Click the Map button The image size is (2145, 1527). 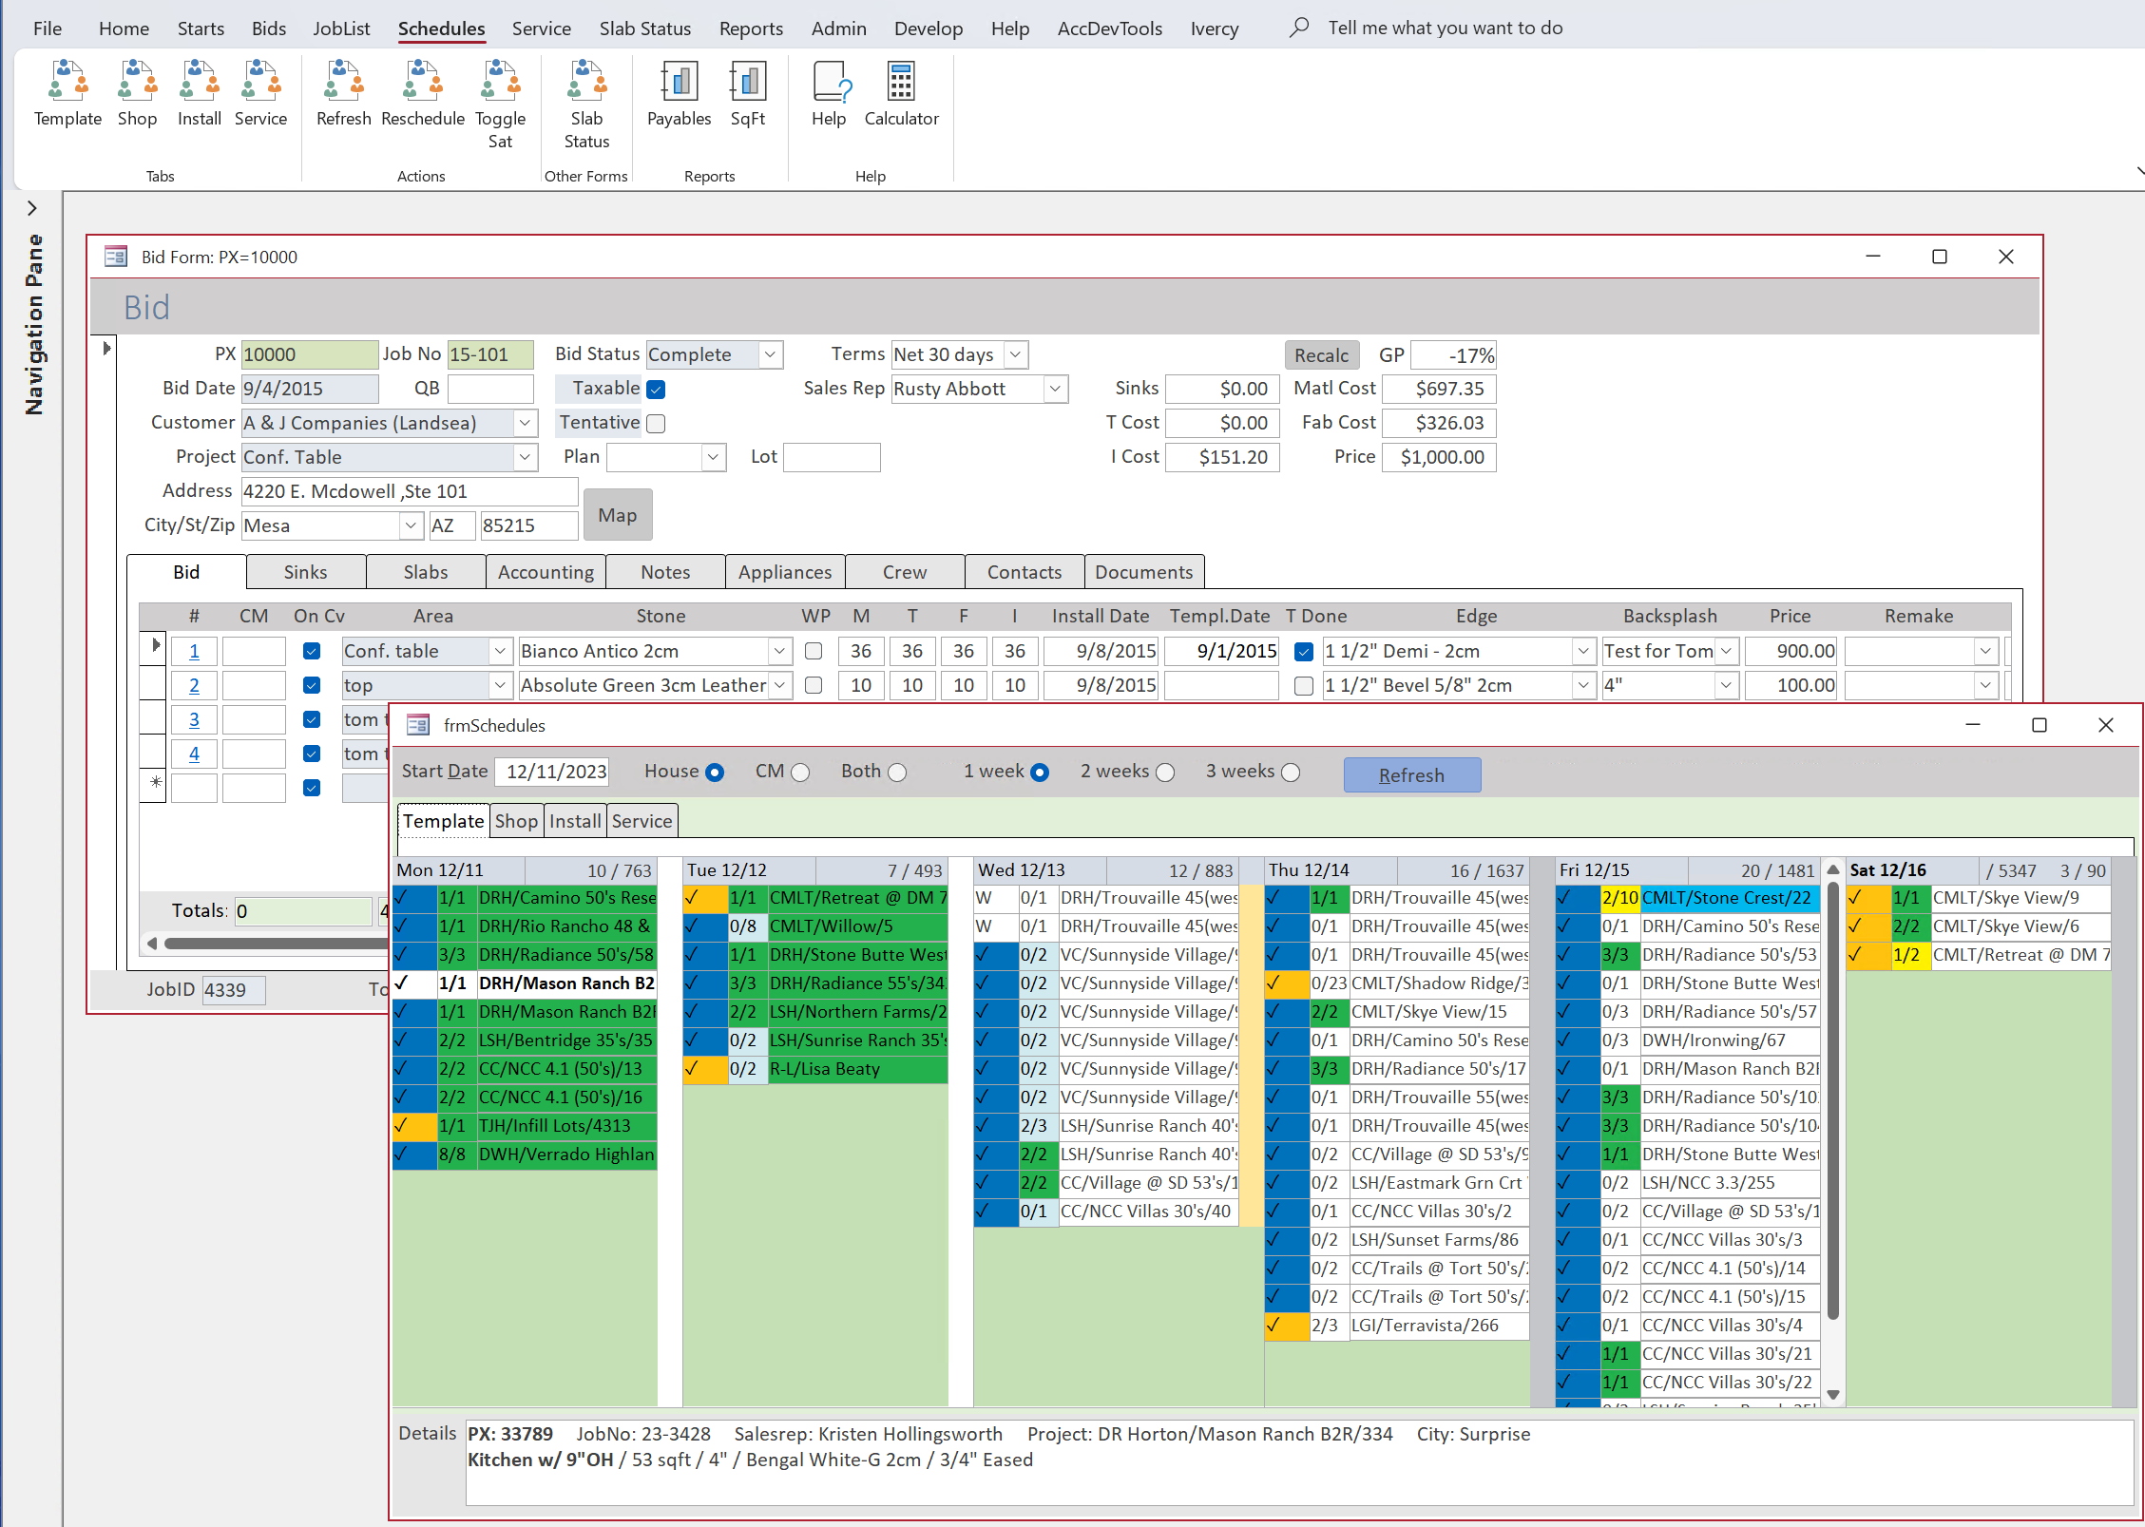click(618, 515)
